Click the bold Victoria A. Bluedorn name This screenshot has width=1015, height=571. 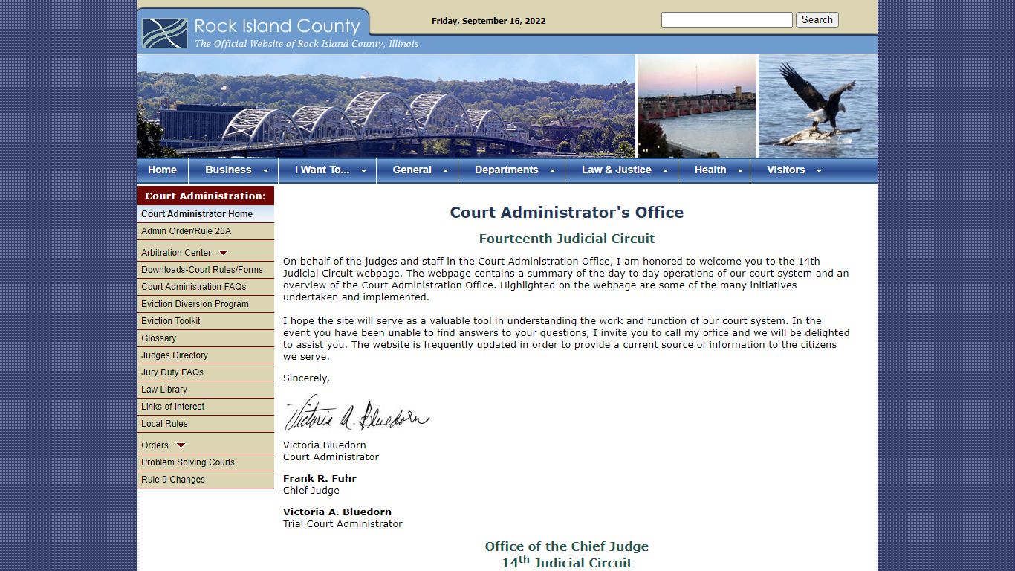(337, 512)
